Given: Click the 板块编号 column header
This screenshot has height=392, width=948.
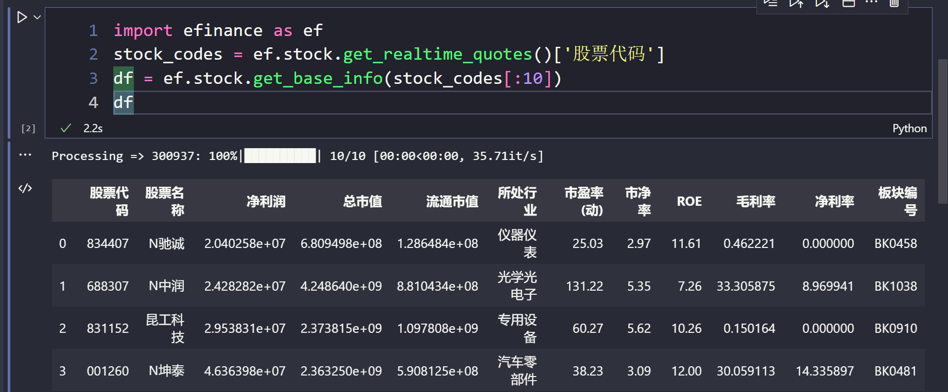Looking at the screenshot, I should click(x=898, y=201).
